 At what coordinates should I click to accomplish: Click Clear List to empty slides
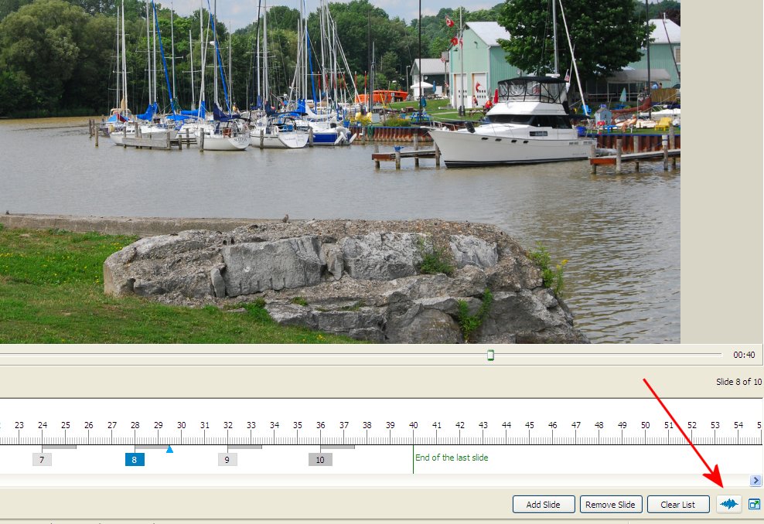(x=677, y=505)
